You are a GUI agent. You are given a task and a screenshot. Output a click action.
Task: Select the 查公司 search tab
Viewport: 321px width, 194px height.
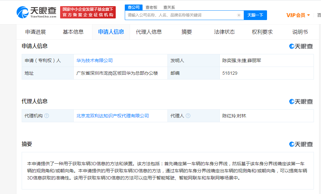coord(134,7)
